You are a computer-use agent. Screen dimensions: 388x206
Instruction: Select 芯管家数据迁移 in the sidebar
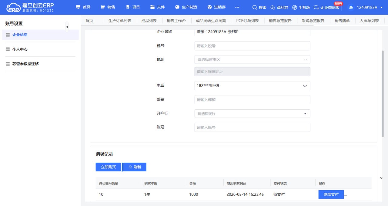pyautogui.click(x=40, y=64)
